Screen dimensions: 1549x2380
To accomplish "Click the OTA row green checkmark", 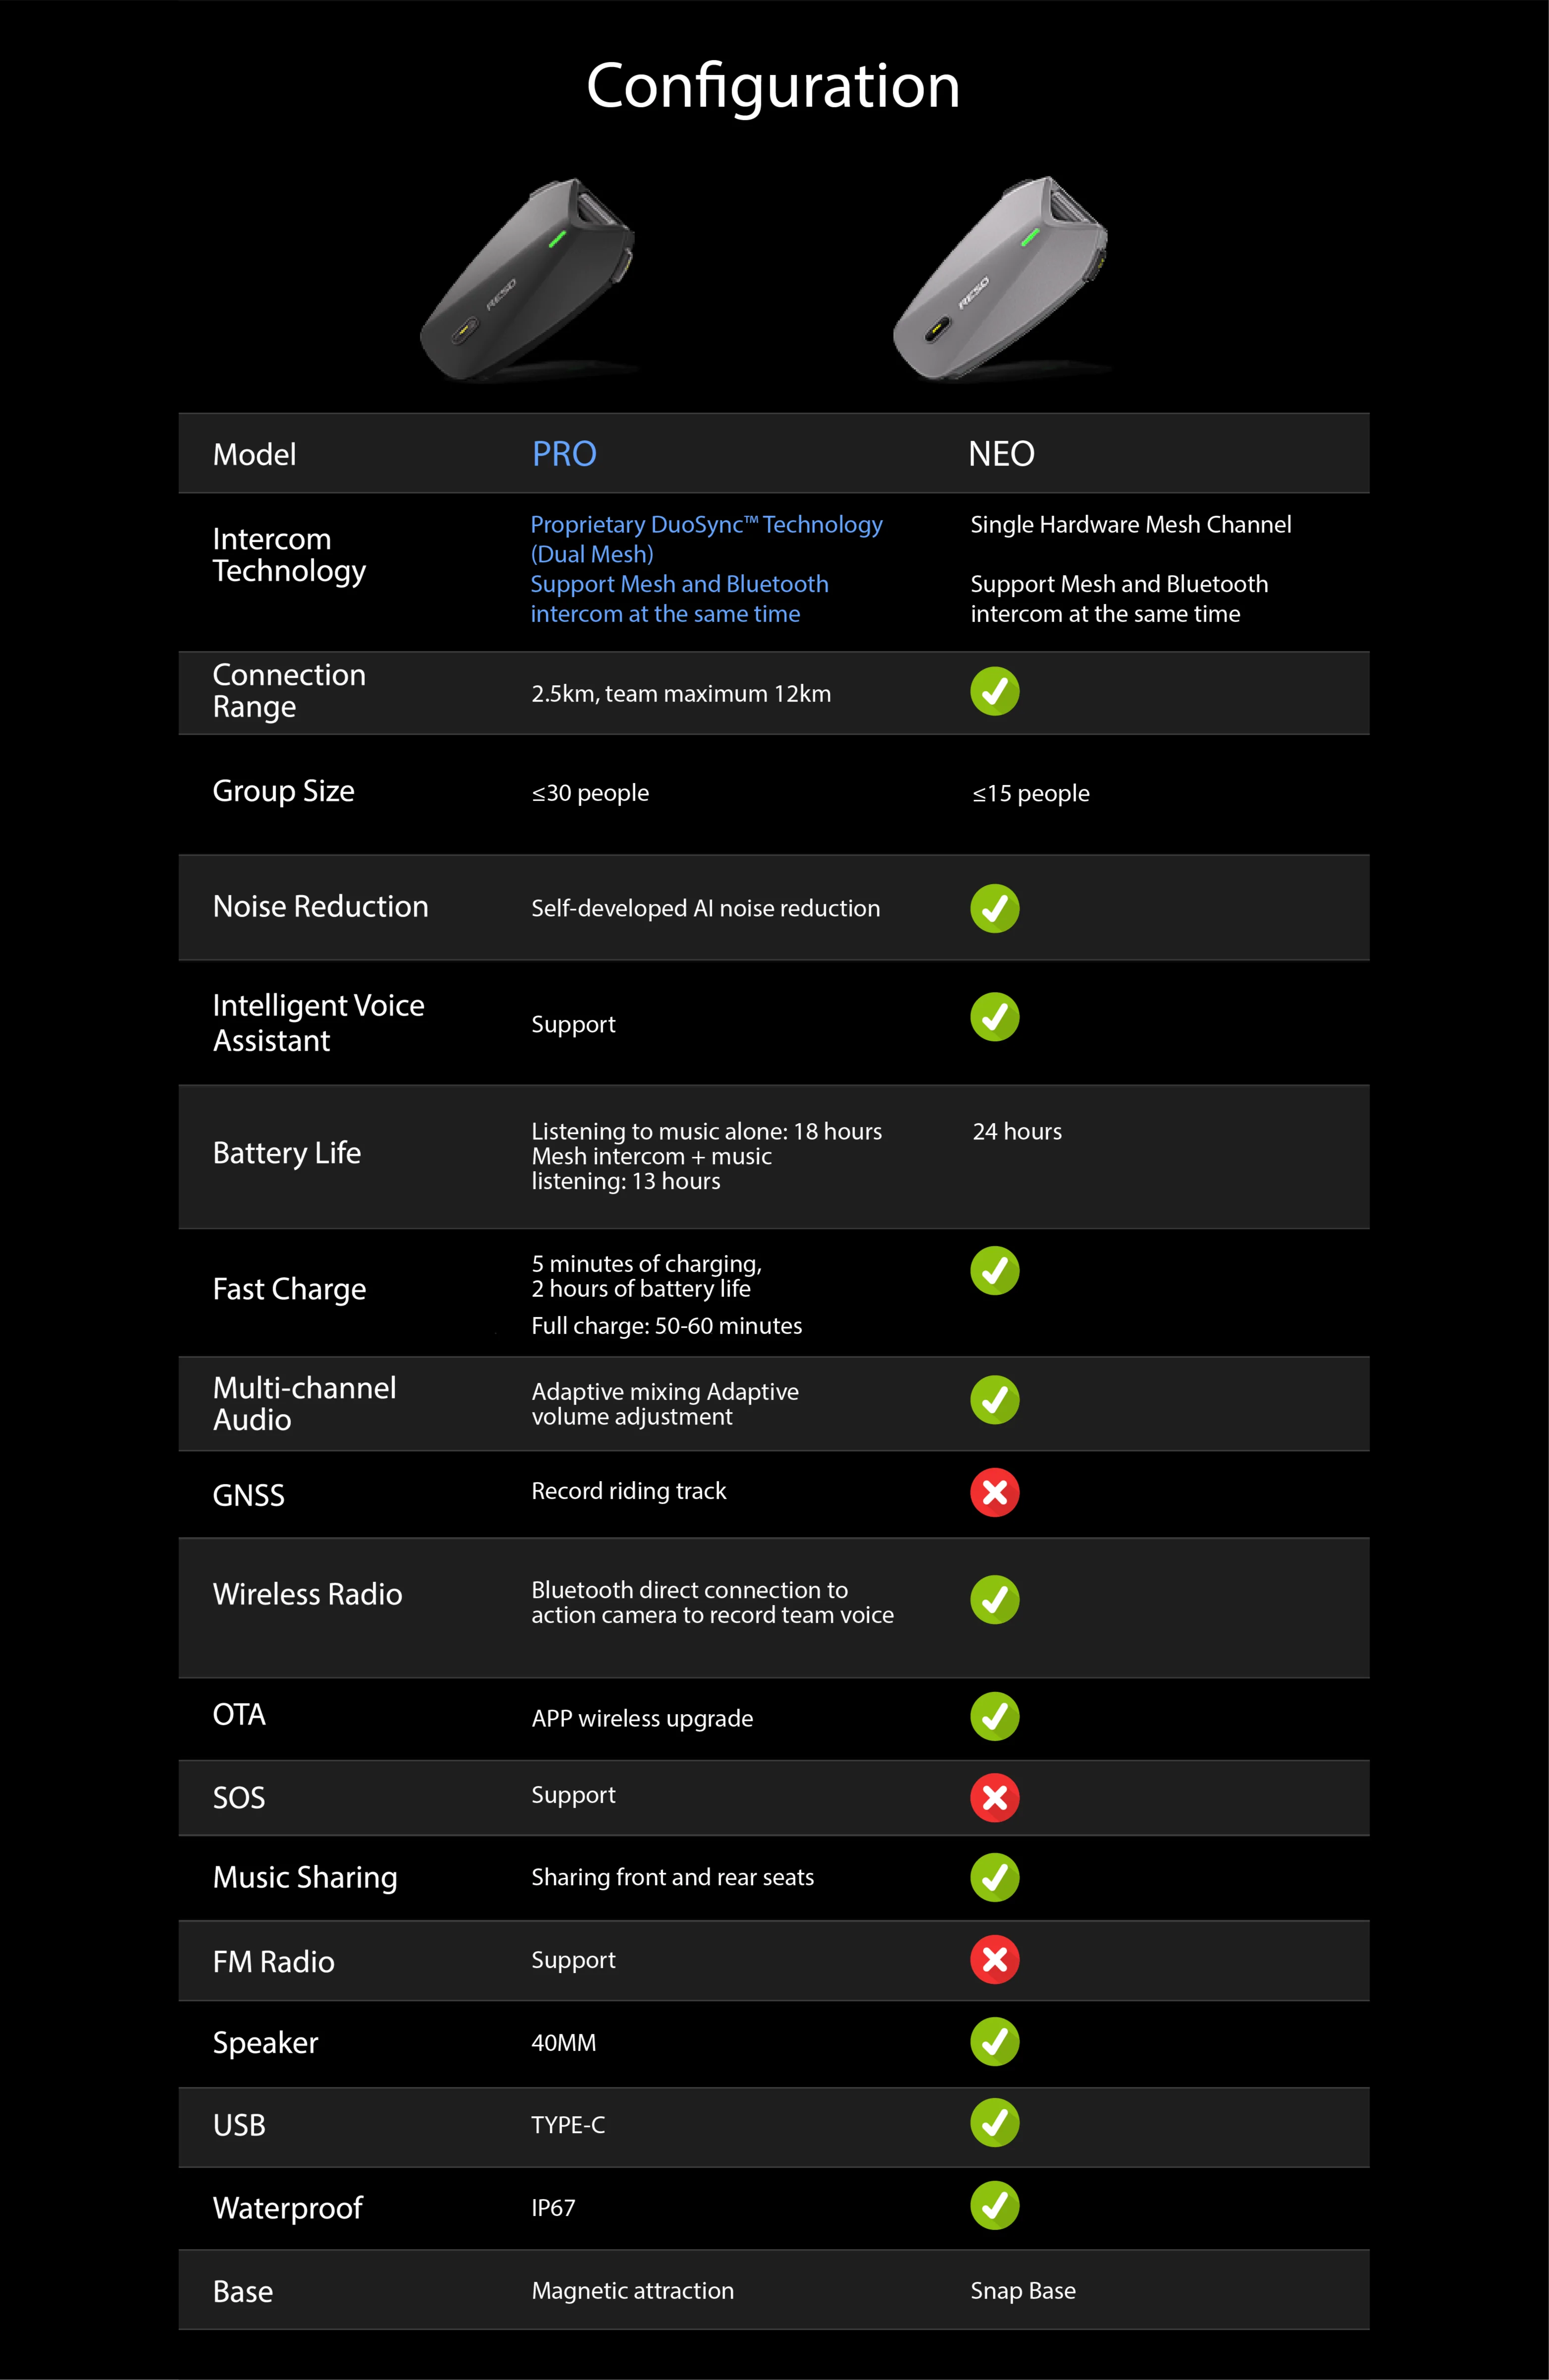I will click(x=994, y=1716).
